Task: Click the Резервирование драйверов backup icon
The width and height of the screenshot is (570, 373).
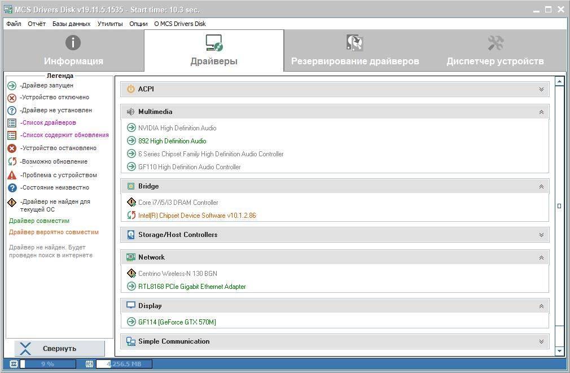Action: click(x=354, y=42)
